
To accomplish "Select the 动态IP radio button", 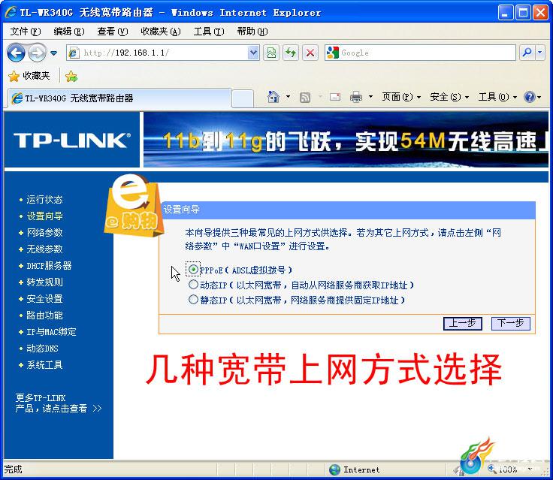I will tap(193, 285).
